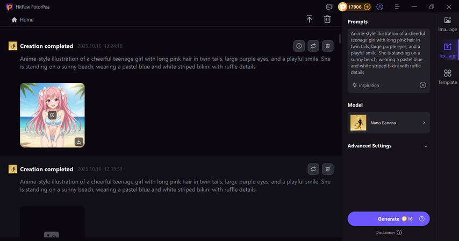Click the inspiration lightbulb button
459x241 pixels.
click(366, 85)
